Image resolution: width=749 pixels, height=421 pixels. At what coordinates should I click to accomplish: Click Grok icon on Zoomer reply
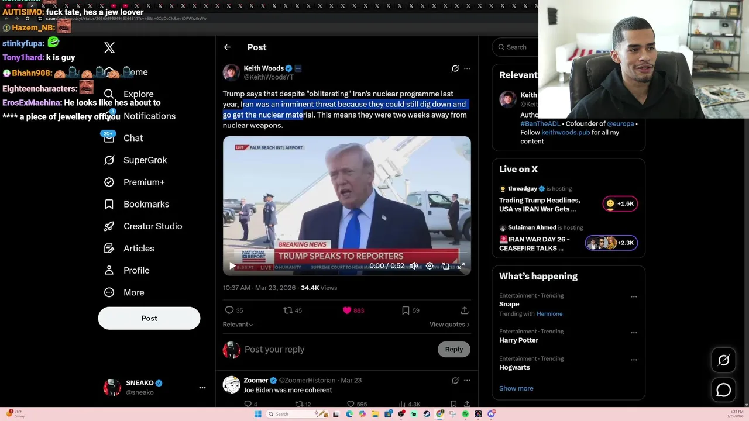click(x=455, y=381)
